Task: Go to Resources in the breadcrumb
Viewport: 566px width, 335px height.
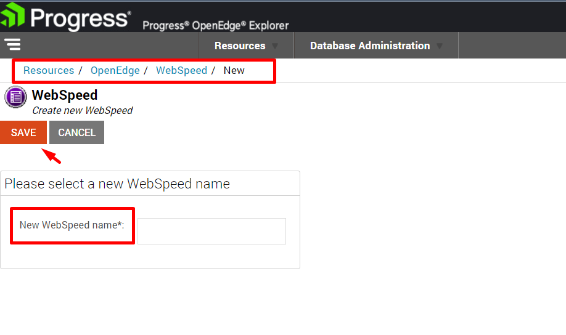Action: pyautogui.click(x=49, y=70)
